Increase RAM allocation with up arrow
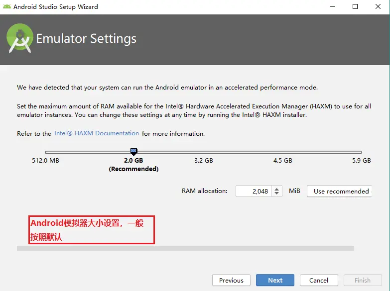This screenshot has width=390, height=291. (x=276, y=189)
